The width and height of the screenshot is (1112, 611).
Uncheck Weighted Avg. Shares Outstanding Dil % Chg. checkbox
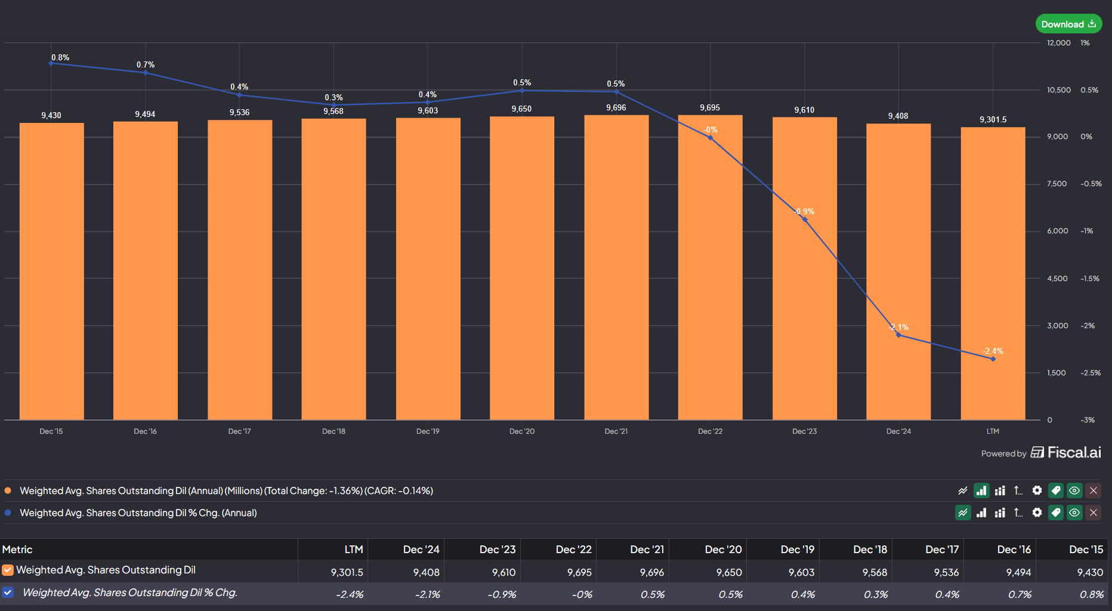(8, 593)
